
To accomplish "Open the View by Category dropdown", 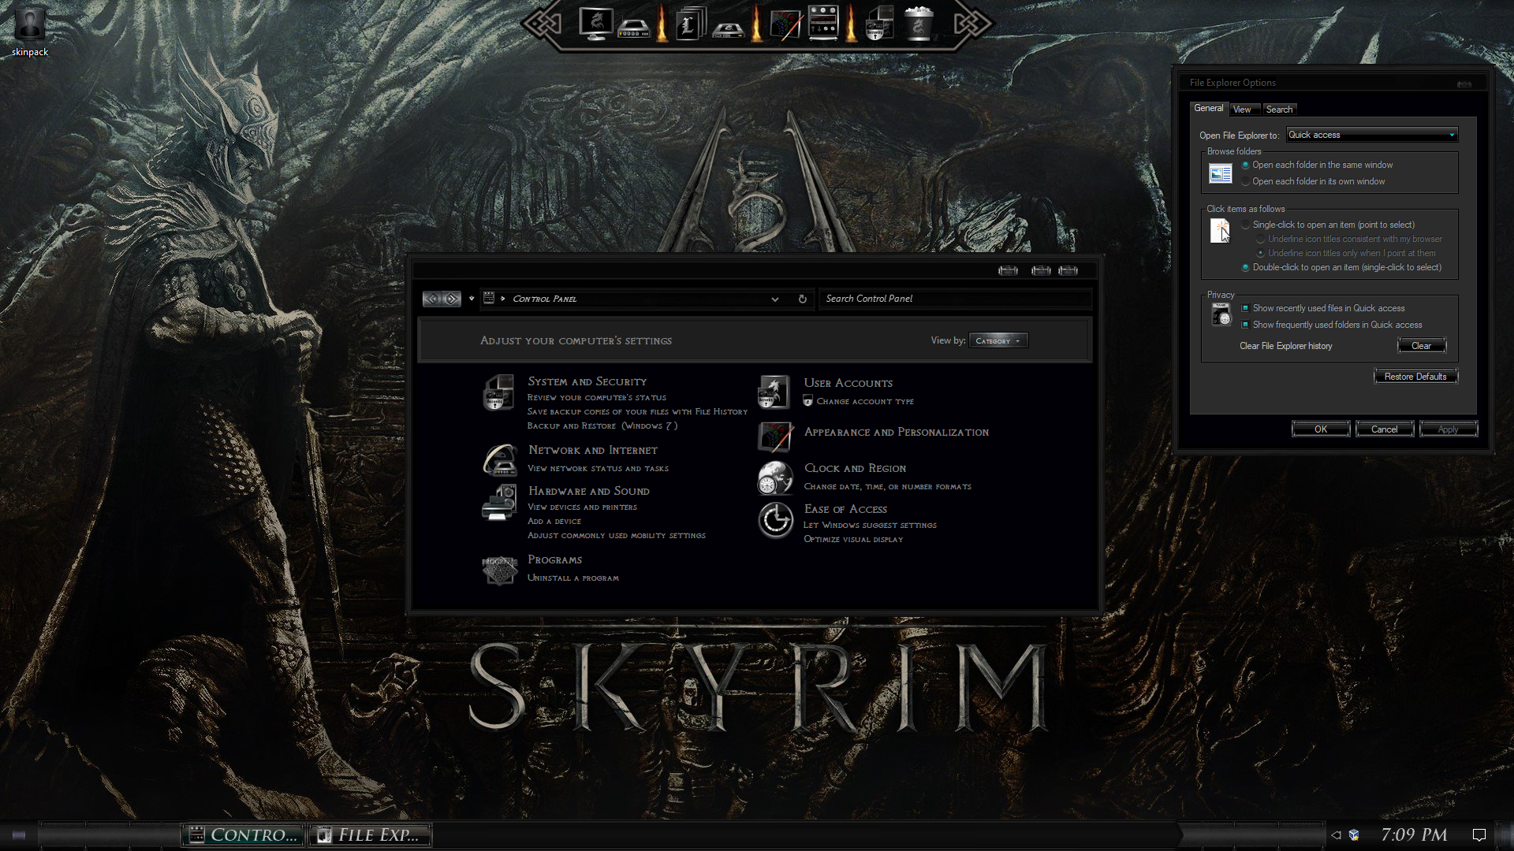I will (x=998, y=340).
